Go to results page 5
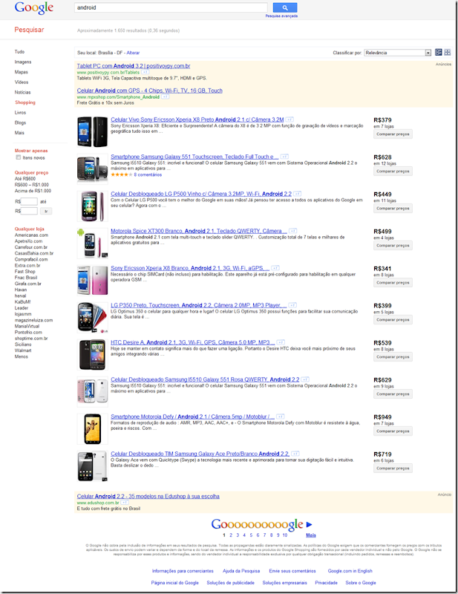The height and width of the screenshot is (594, 458). pyautogui.click(x=251, y=535)
